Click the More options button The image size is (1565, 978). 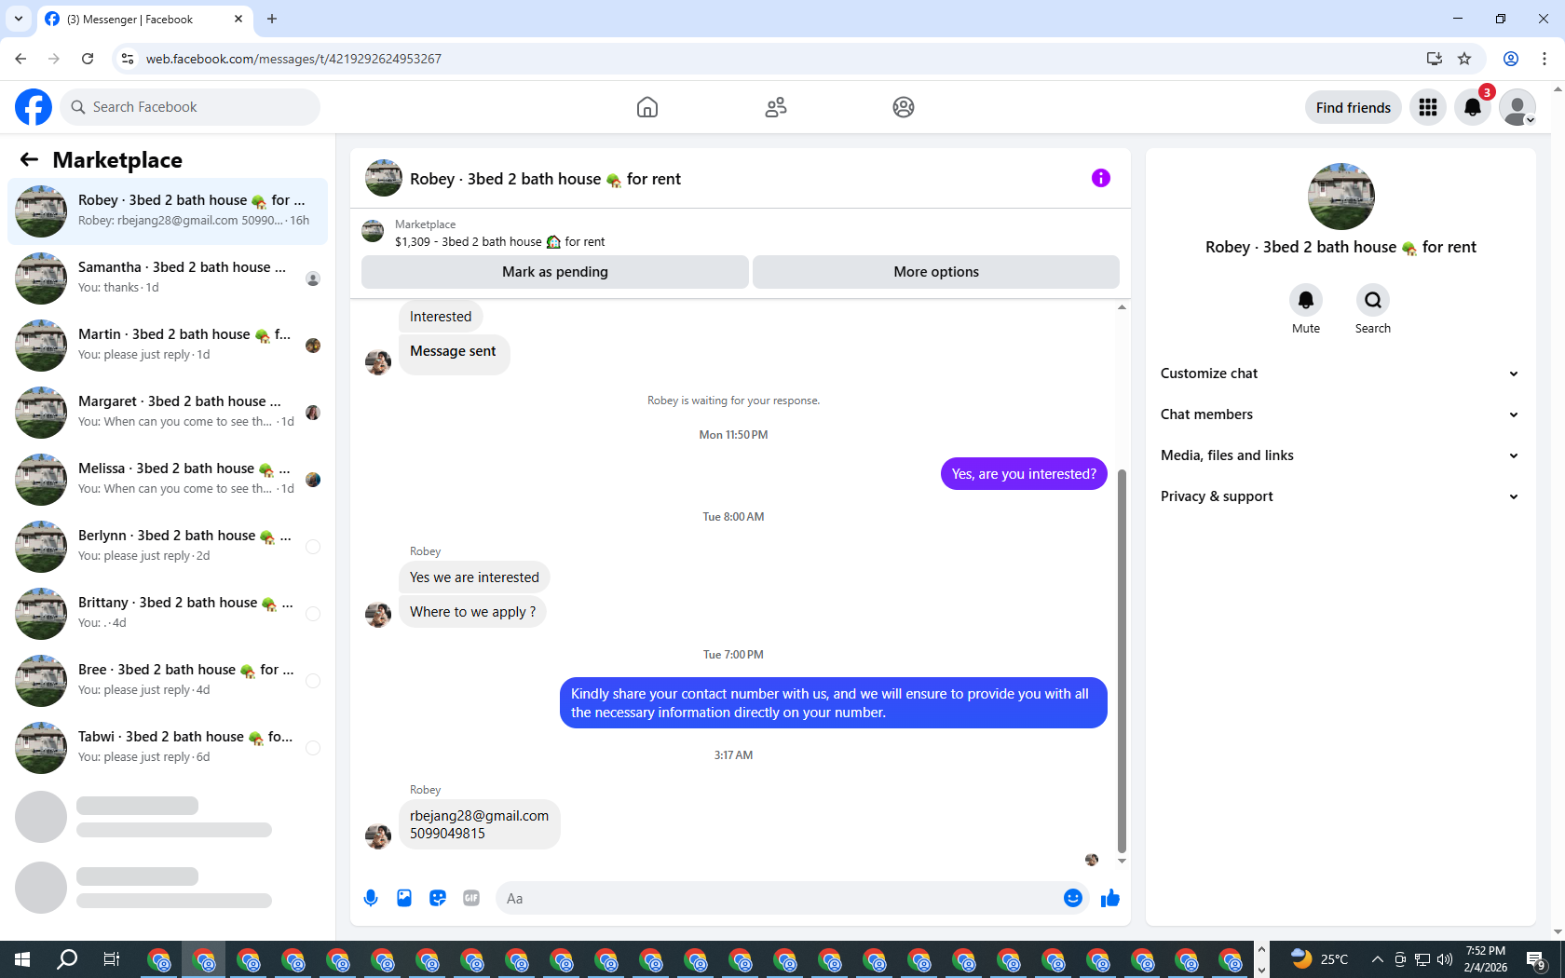coord(936,272)
